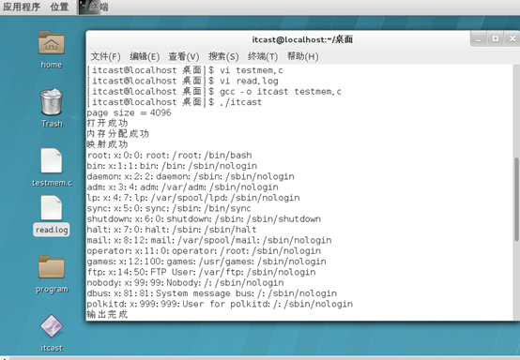This screenshot has width=520, height=360.
Task: Open the 编辑(E) terminal menu
Action: tap(145, 56)
